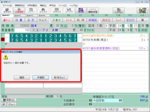Click the リコール function button
The image size is (150, 112).
click(69, 20)
